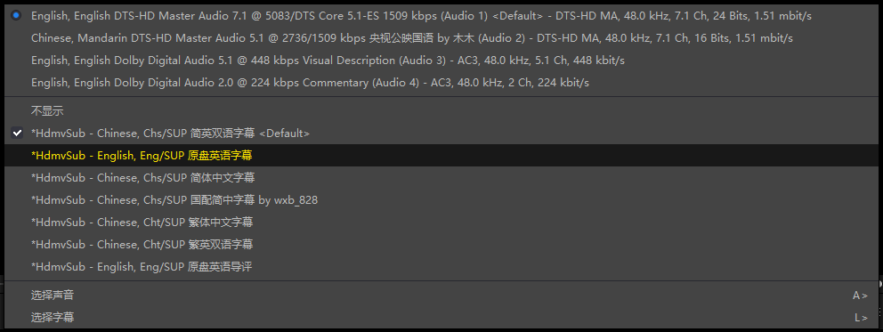This screenshot has height=332, width=883.
Task: Choose Dolby Digital 5.1 Visual Description audio
Action: pos(441,61)
